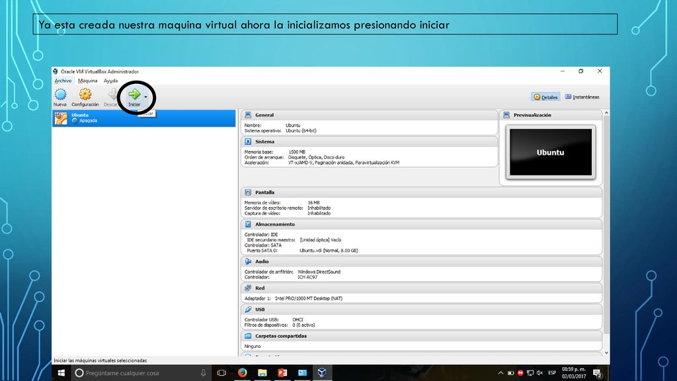
Task: Click the 'OHCI' USB controller value
Action: point(298,319)
